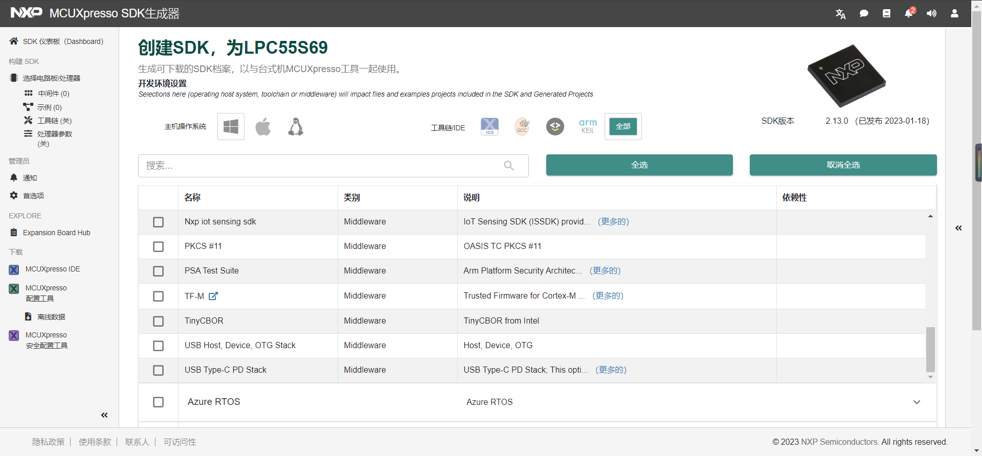The image size is (982, 456).
Task: Open the user account icon
Action: click(954, 14)
